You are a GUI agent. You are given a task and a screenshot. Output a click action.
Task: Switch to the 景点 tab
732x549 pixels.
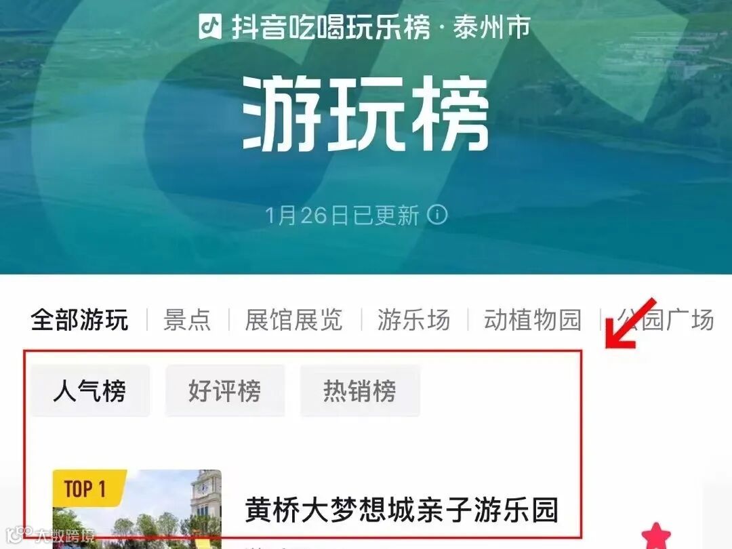pos(187,320)
